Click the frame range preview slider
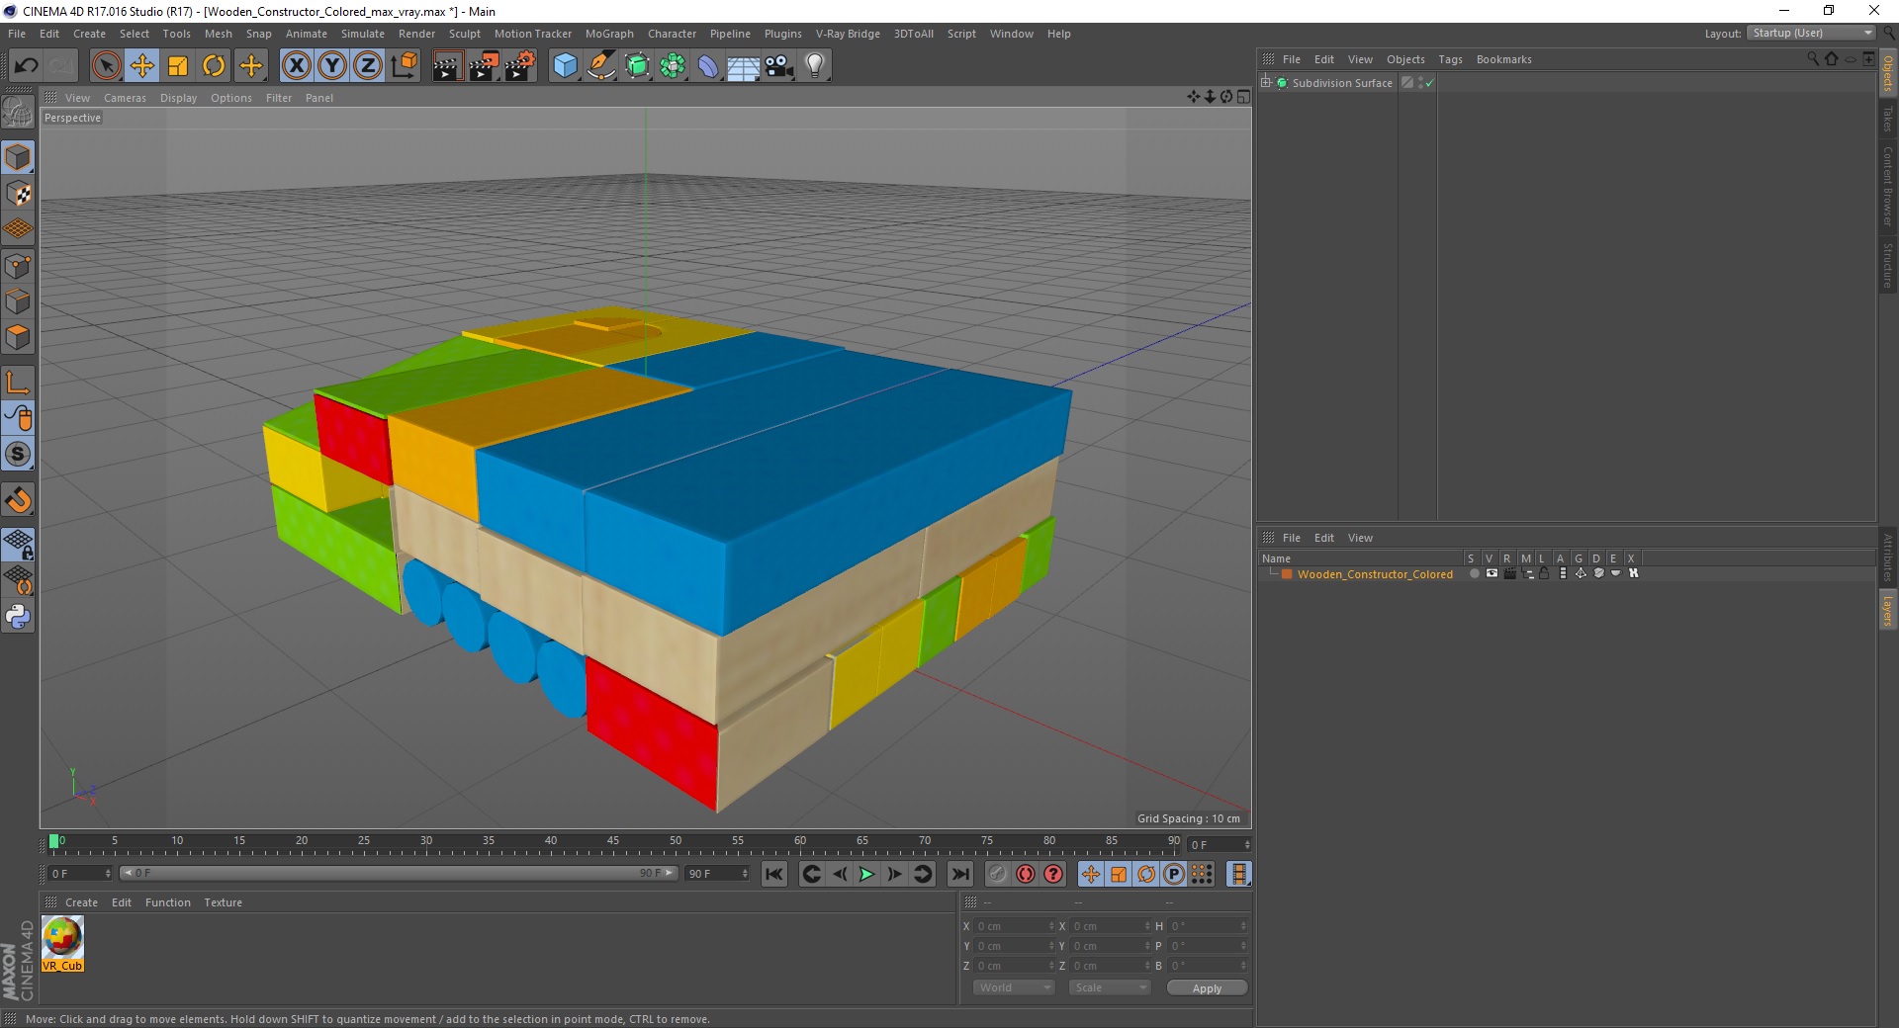This screenshot has width=1899, height=1028. point(399,873)
